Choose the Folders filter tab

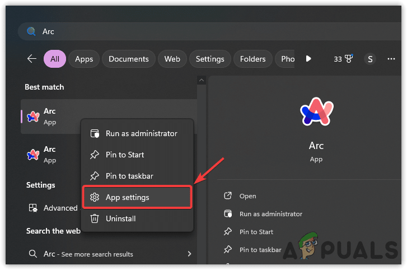[253, 59]
